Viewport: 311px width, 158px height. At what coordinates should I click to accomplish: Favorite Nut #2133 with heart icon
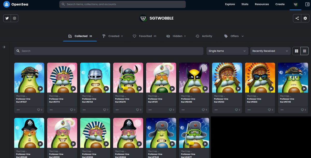(x=236, y=110)
